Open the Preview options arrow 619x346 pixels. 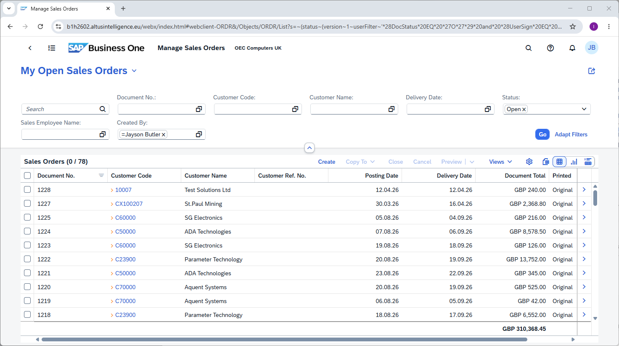(x=472, y=162)
